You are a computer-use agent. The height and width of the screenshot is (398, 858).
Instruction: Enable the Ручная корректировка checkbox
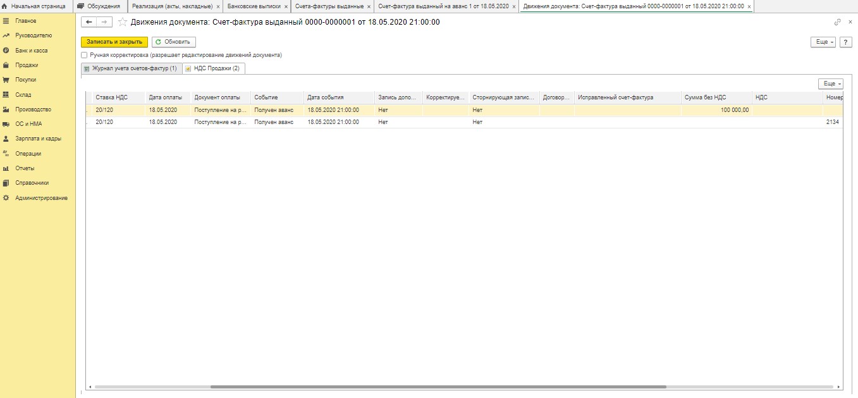[85, 55]
